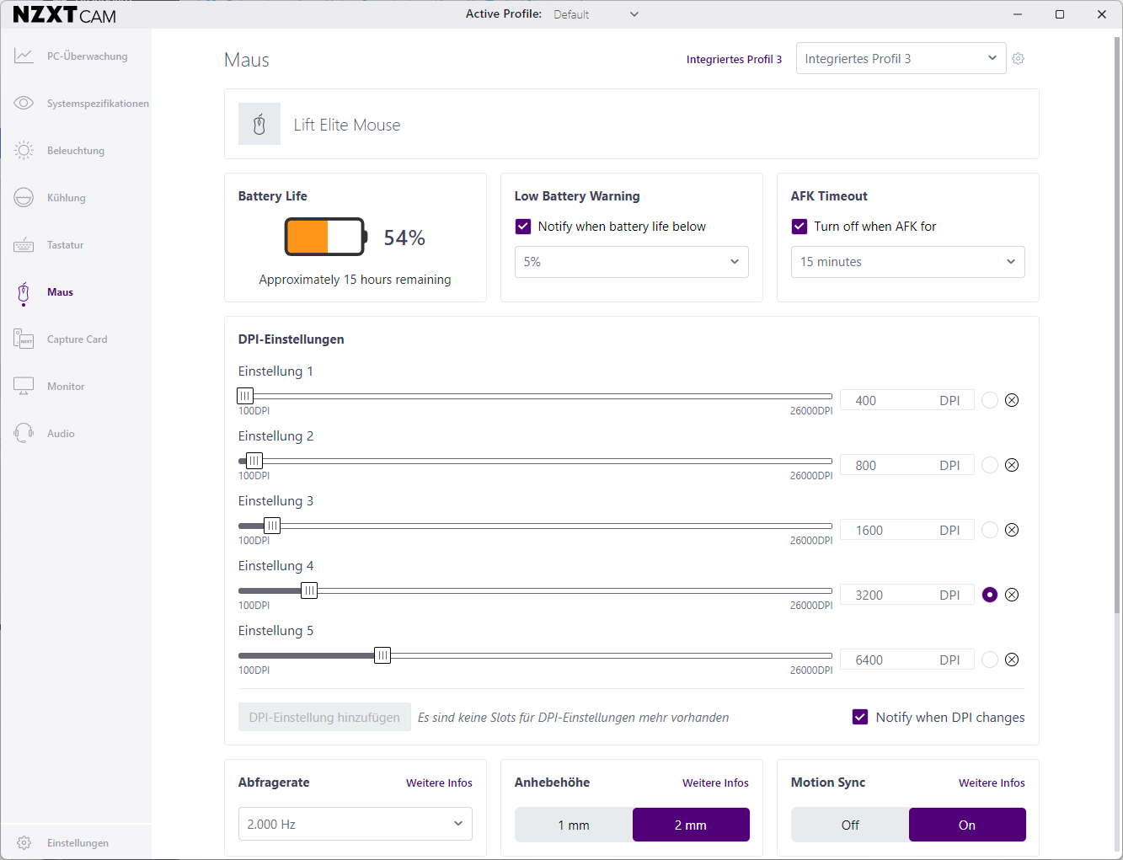1123x860 pixels.
Task: Delete Einstellung 1 DPI with X icon
Action: pos(1012,400)
